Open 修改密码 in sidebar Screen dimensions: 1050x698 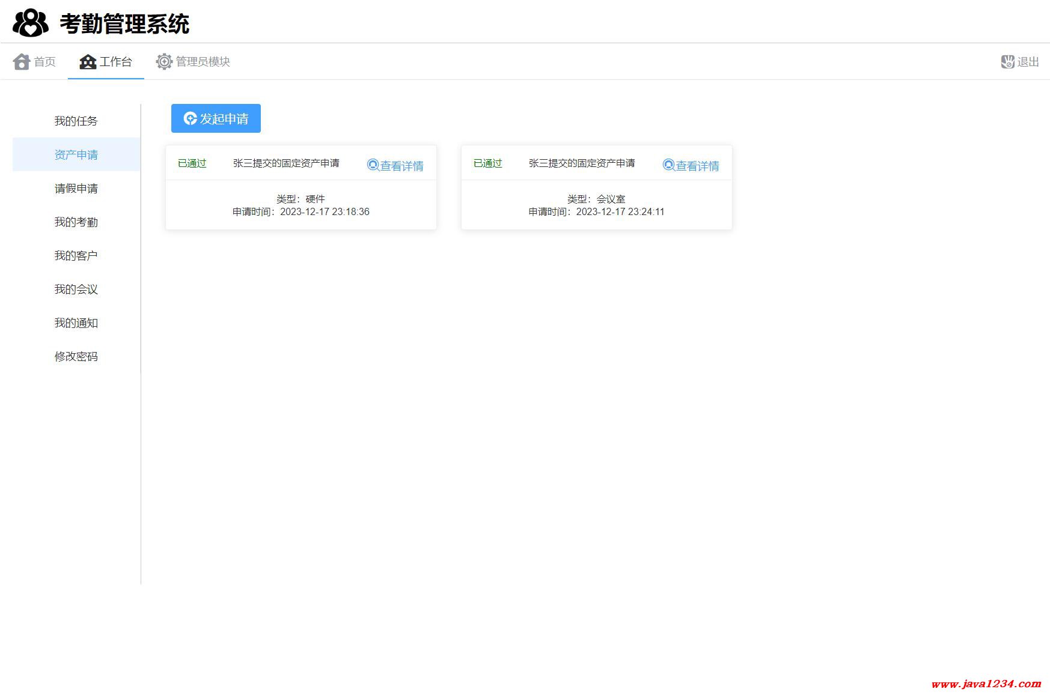(76, 356)
